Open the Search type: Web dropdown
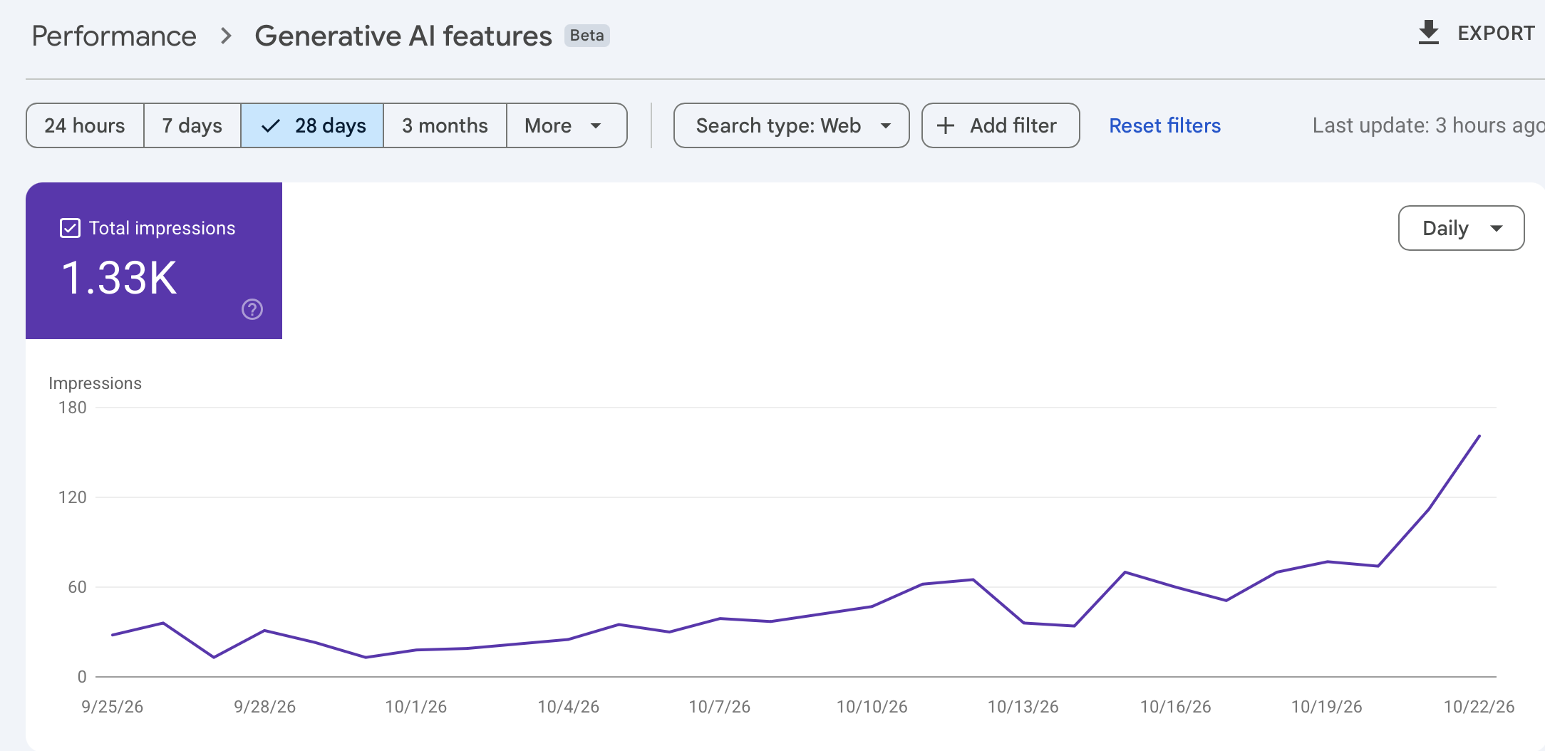The width and height of the screenshot is (1545, 751). click(791, 125)
